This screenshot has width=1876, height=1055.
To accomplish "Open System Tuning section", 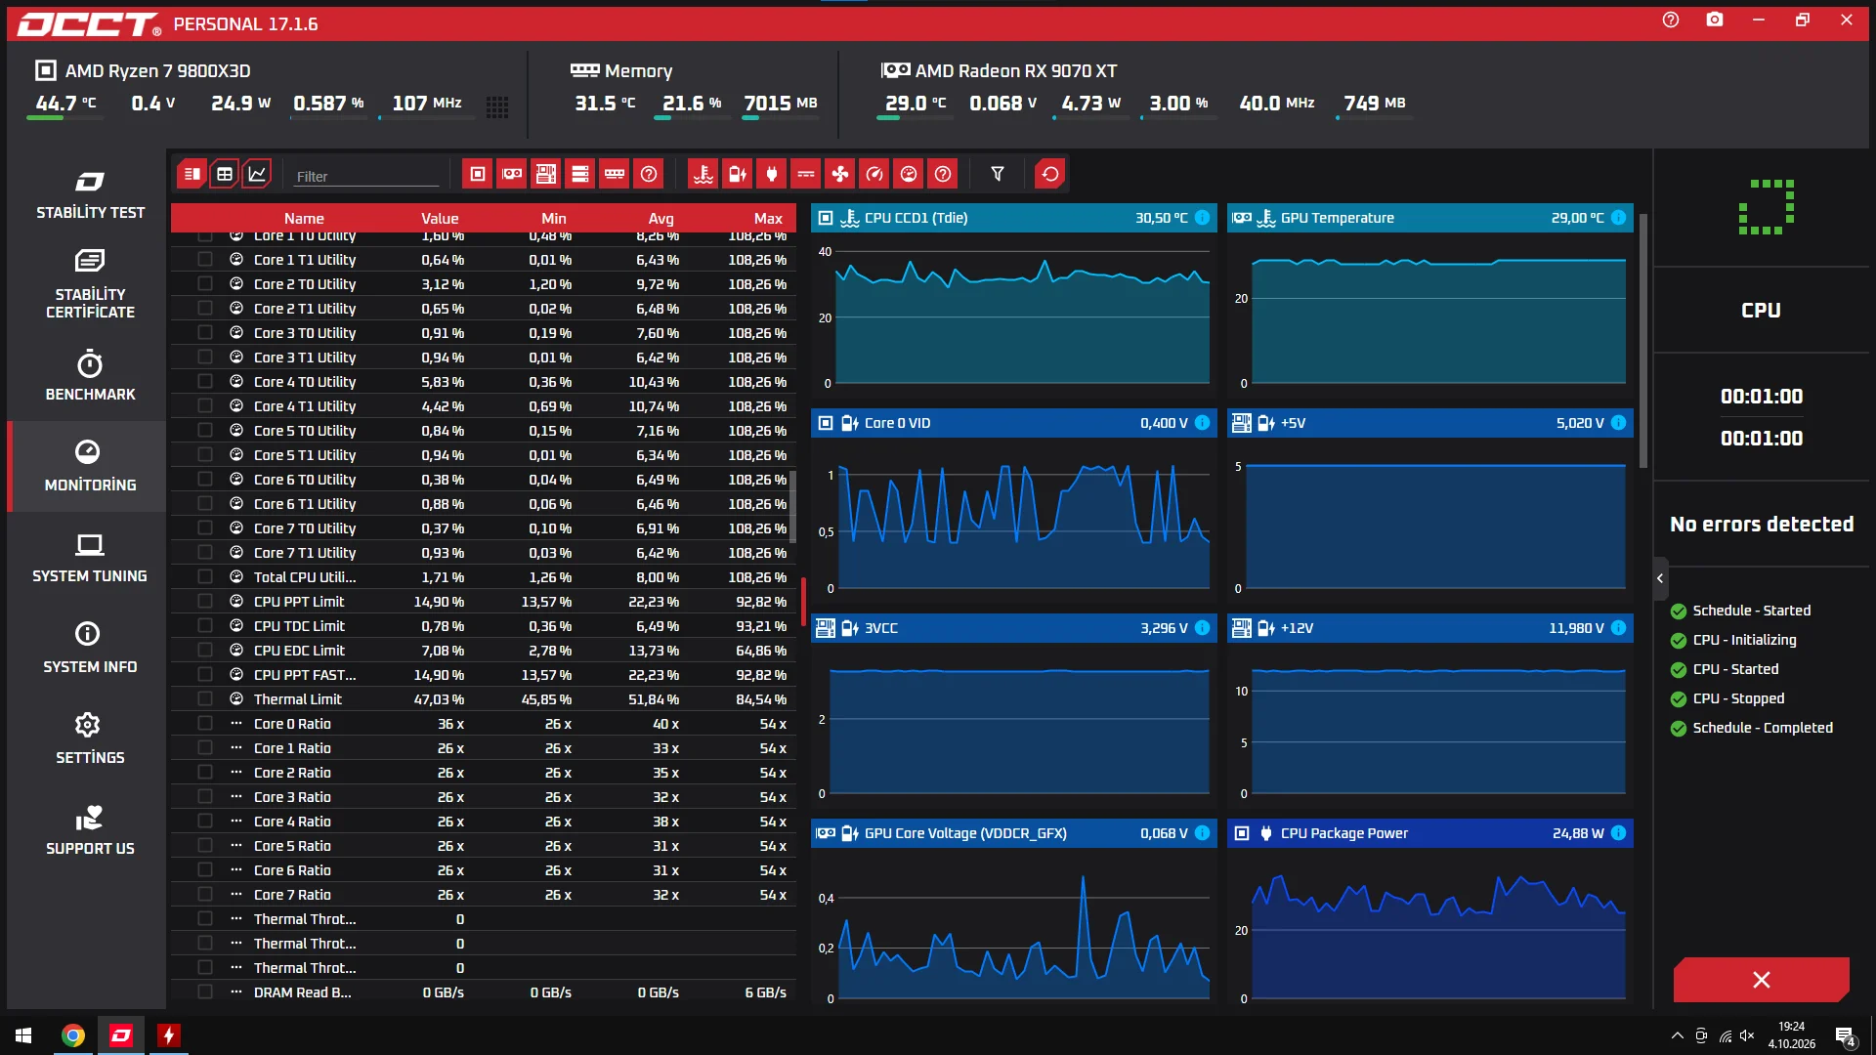I will coord(90,558).
